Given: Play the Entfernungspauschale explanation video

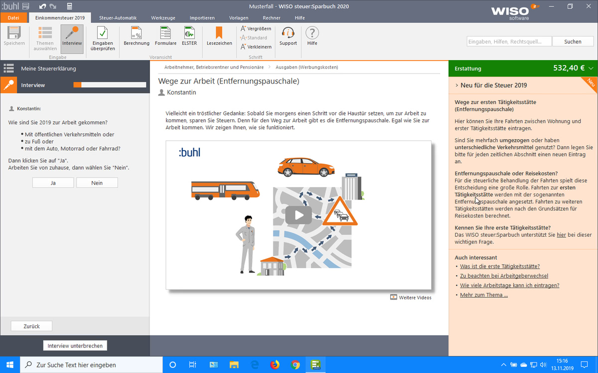Looking at the screenshot, I should 299,215.
